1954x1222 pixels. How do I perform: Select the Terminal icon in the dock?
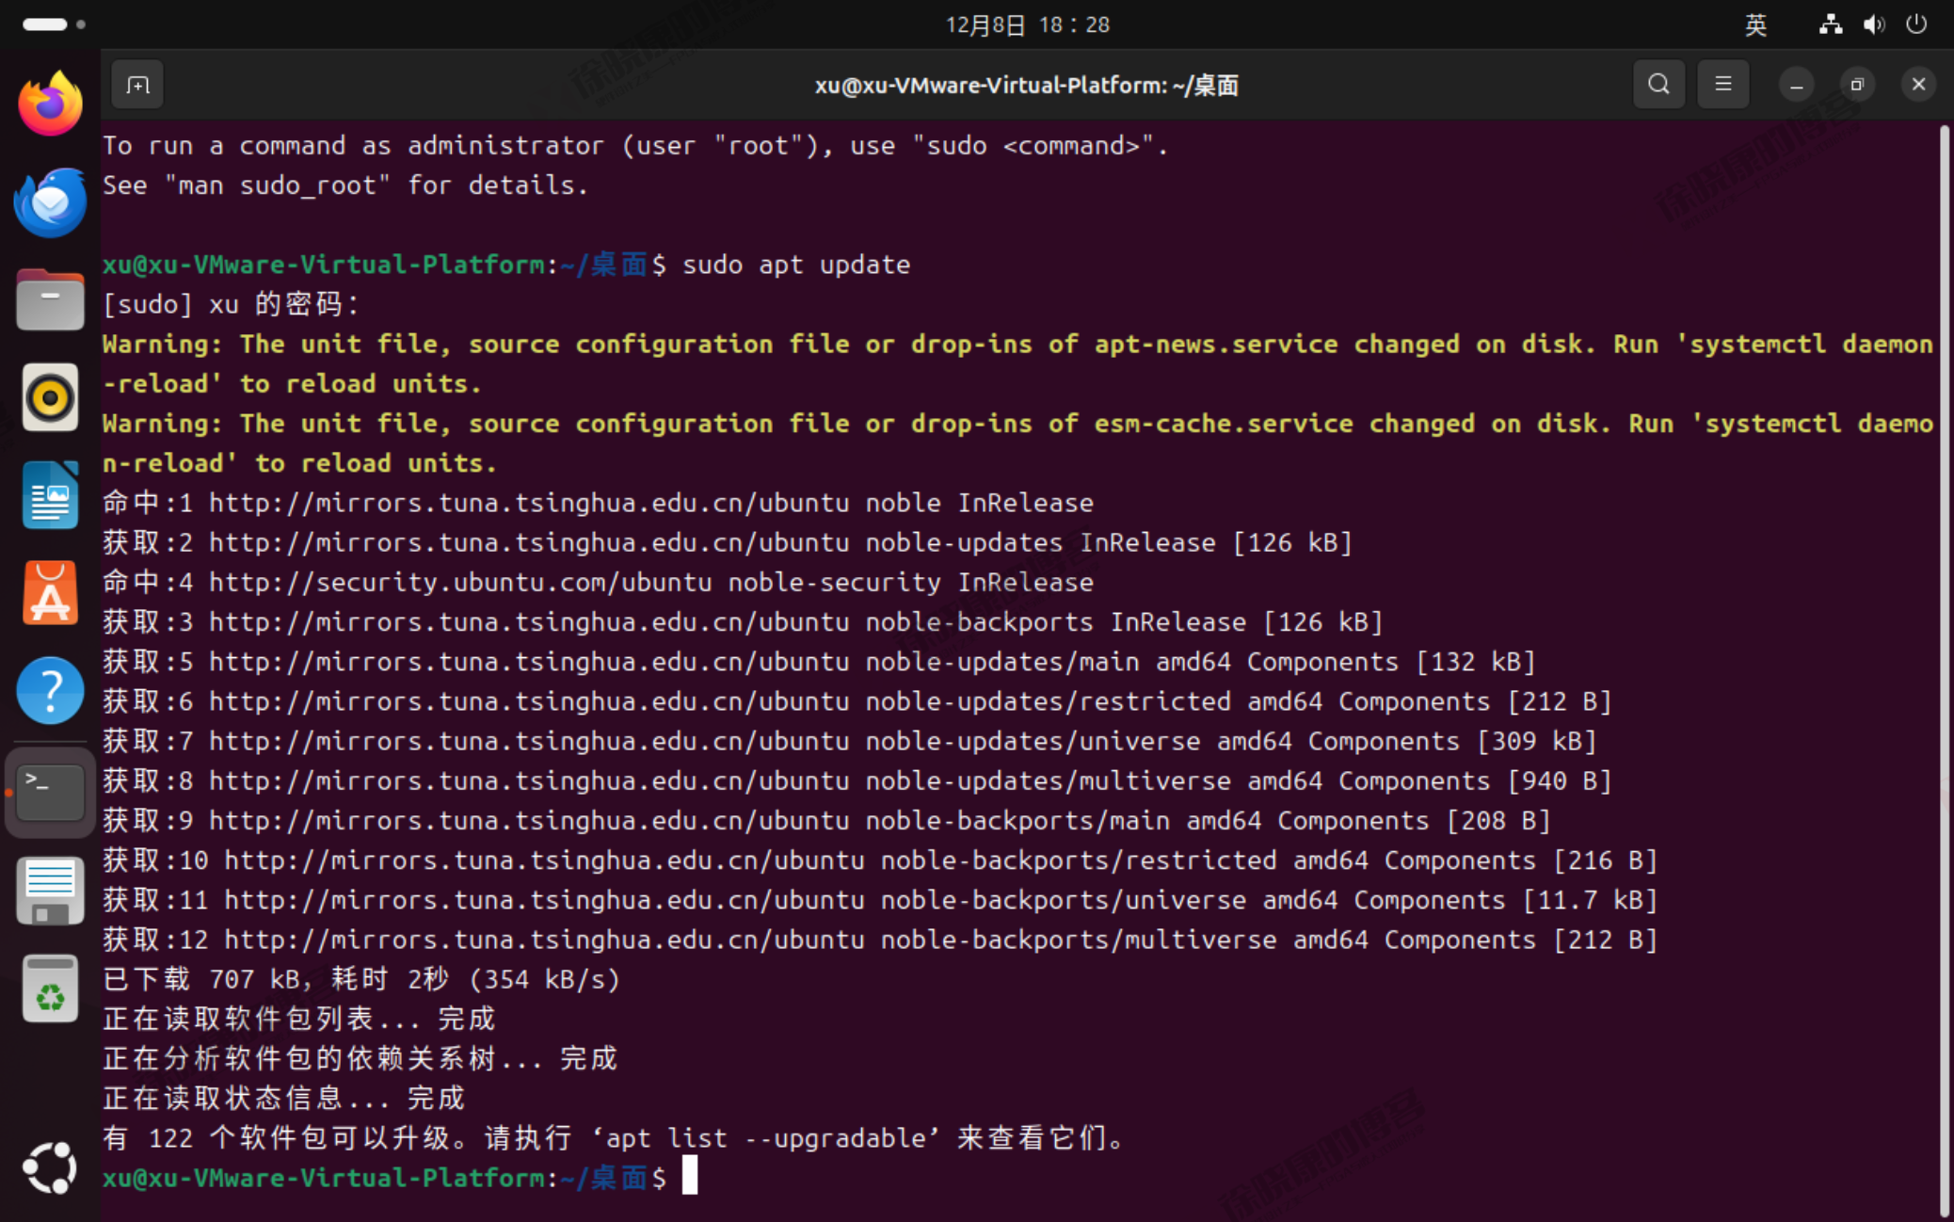(x=50, y=793)
